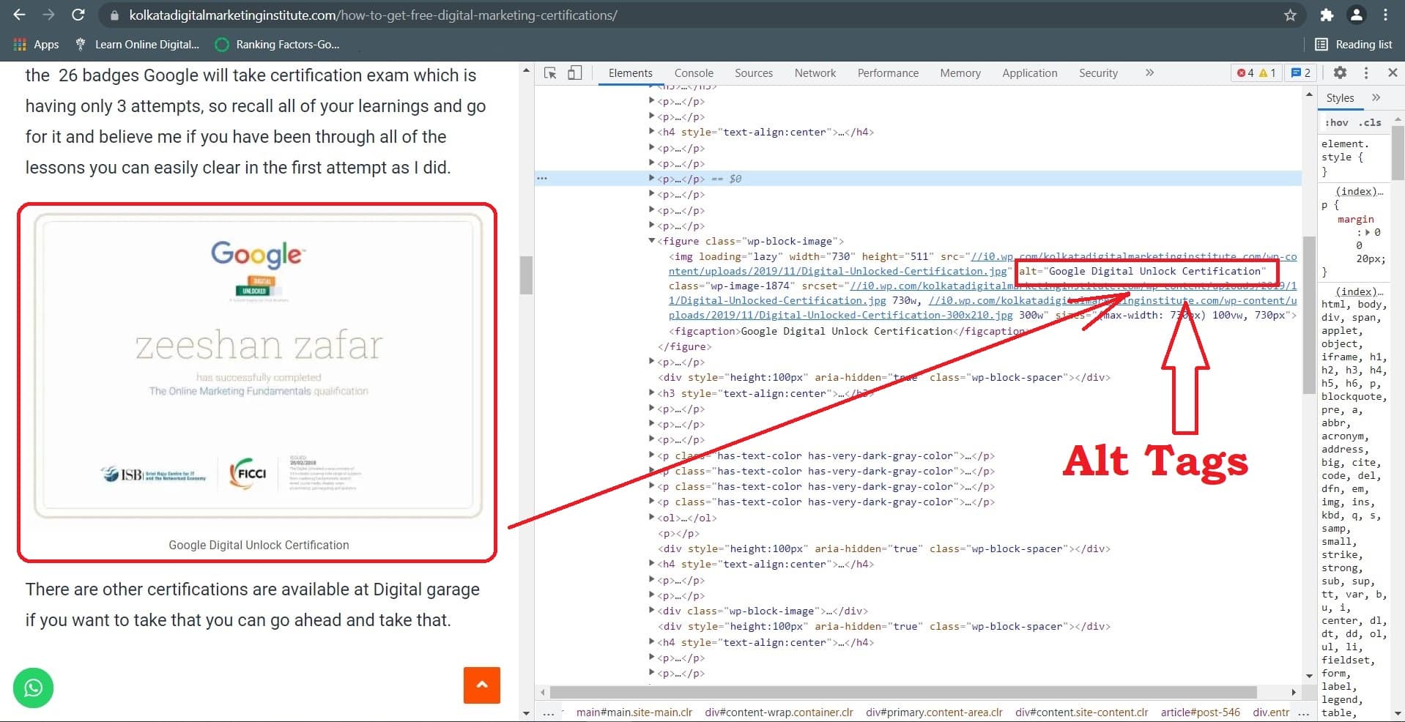Switch to the Console tab
The width and height of the screenshot is (1405, 722).
click(693, 73)
